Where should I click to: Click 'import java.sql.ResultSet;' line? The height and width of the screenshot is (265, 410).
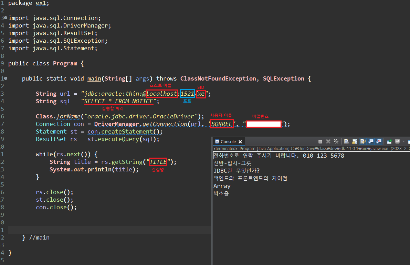pos(53,33)
